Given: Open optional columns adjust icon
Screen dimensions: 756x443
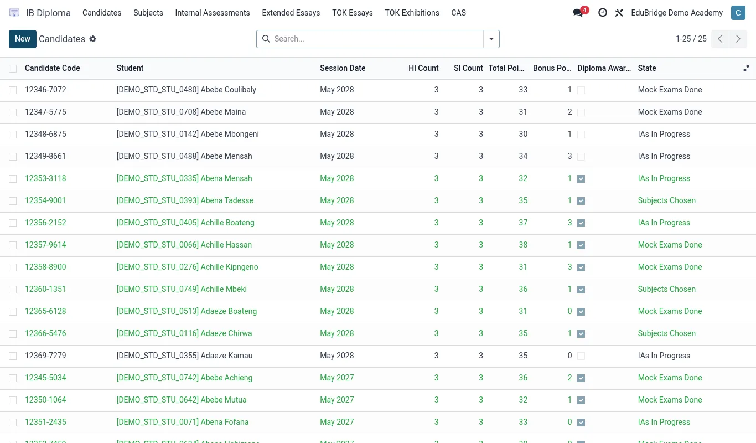Looking at the screenshot, I should 746,68.
